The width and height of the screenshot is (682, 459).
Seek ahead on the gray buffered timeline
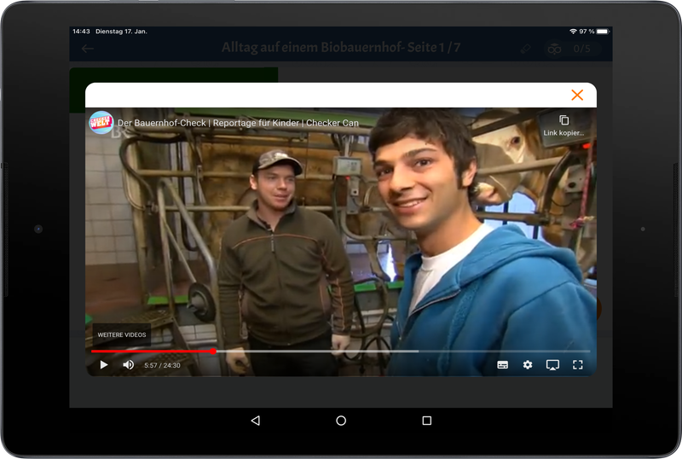pyautogui.click(x=341, y=351)
